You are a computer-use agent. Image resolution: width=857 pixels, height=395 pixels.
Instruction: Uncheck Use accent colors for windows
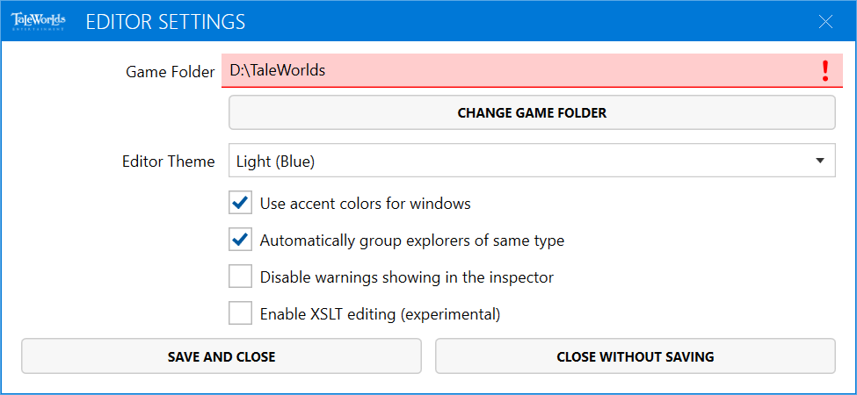(x=241, y=204)
